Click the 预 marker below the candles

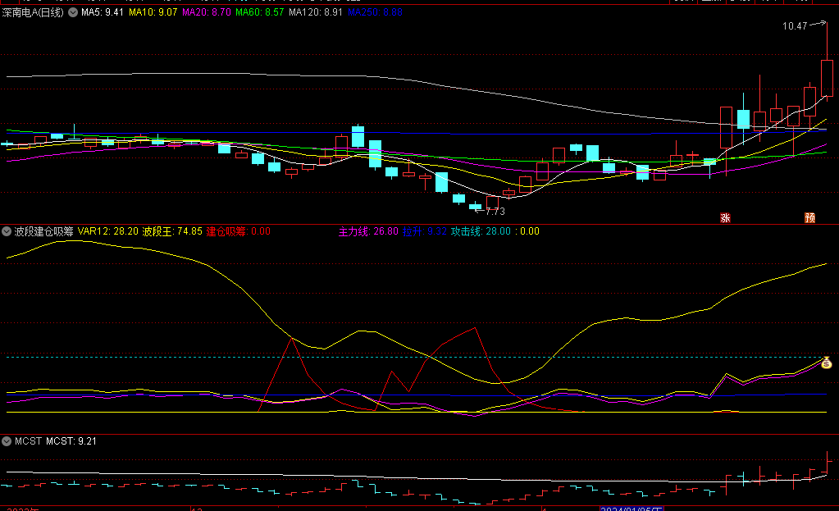click(x=810, y=218)
